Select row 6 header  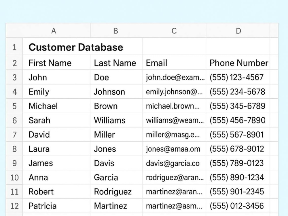pos(14,120)
